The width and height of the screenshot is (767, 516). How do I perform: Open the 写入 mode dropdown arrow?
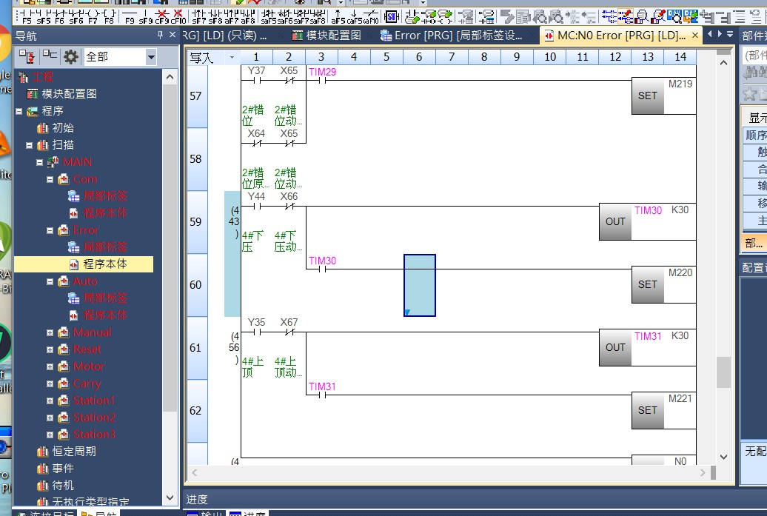tap(232, 57)
